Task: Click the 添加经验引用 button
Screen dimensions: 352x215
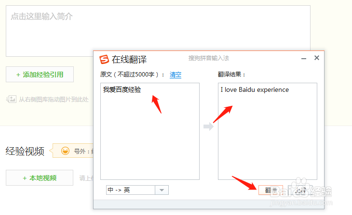Action: coord(40,75)
